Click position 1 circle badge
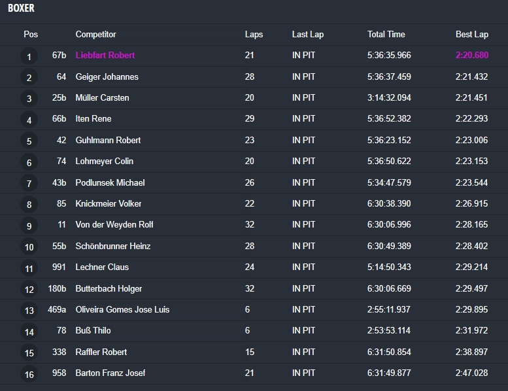Viewport: 508px width, 391px height. [29, 57]
